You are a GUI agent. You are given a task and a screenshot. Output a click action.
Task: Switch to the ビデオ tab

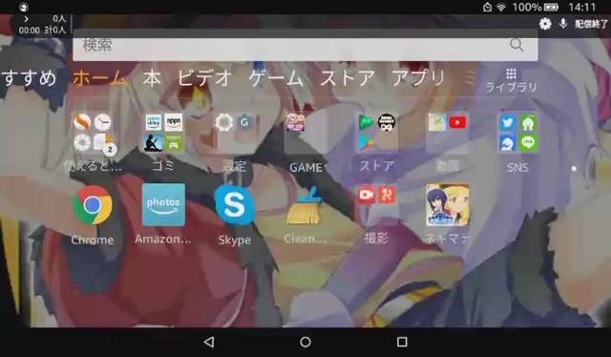click(205, 78)
